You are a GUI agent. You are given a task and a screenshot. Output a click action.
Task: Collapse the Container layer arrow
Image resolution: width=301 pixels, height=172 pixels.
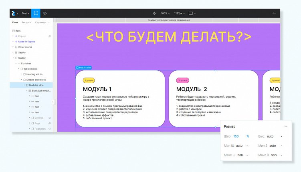click(x=16, y=63)
